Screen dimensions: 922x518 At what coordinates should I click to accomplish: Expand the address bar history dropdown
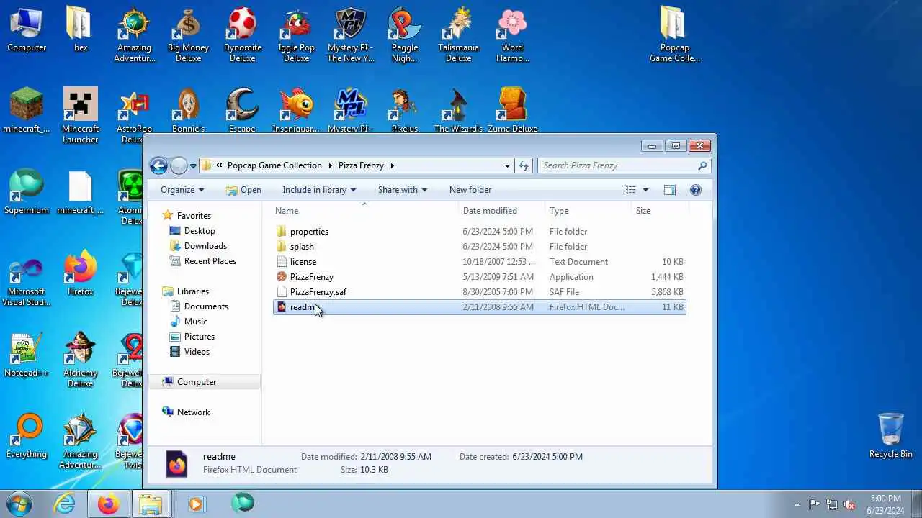507,165
